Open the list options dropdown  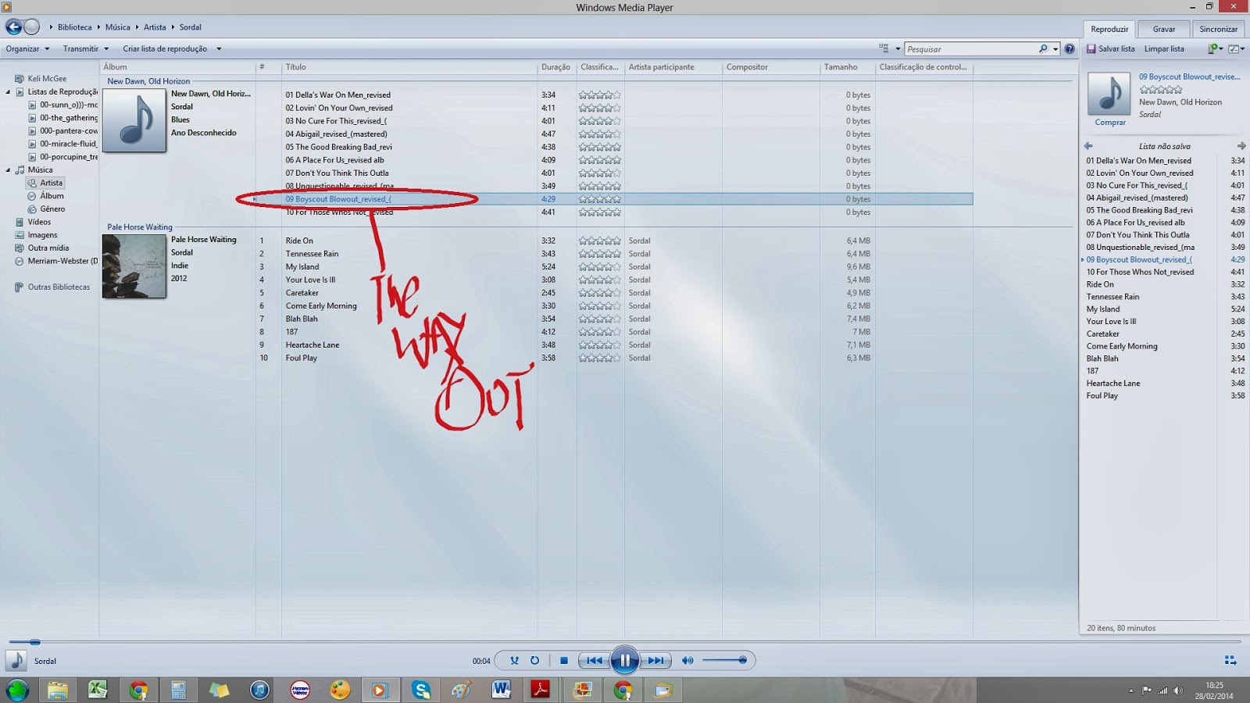1237,49
